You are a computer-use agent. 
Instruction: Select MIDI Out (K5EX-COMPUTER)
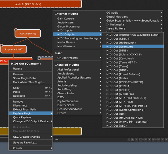click(133, 82)
